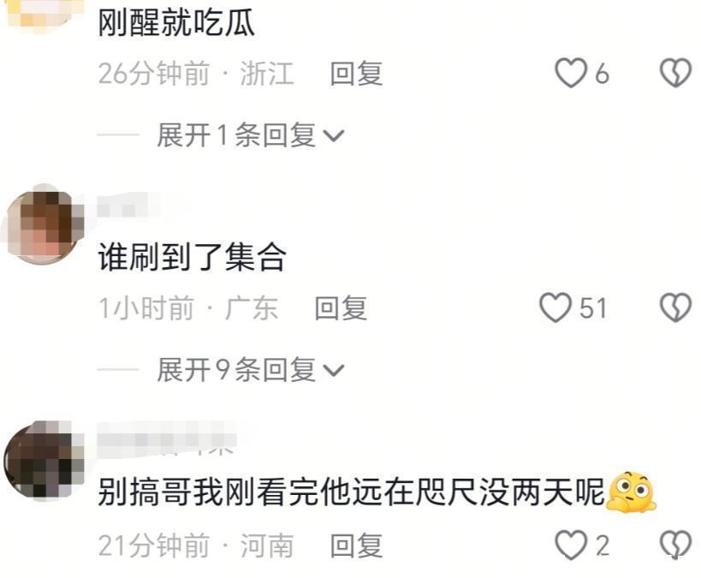701x578 pixels.
Task: Dislike the comment "谁刷到了集合"
Action: click(676, 307)
